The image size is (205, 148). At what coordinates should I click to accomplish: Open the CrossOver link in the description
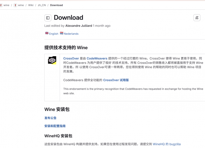71,58
